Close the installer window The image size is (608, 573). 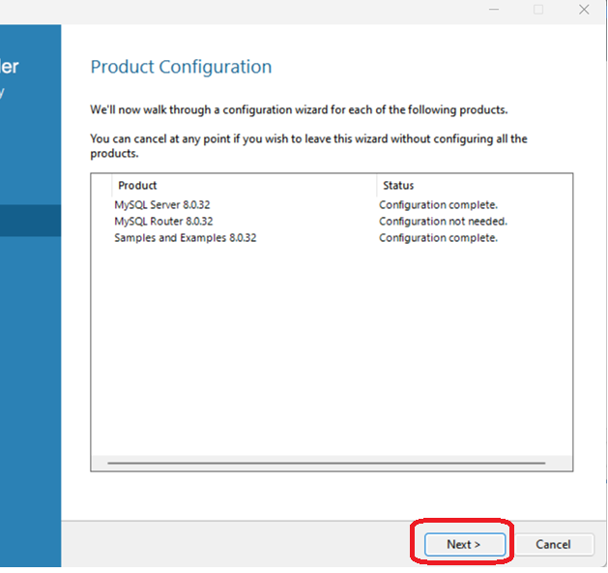(x=584, y=10)
